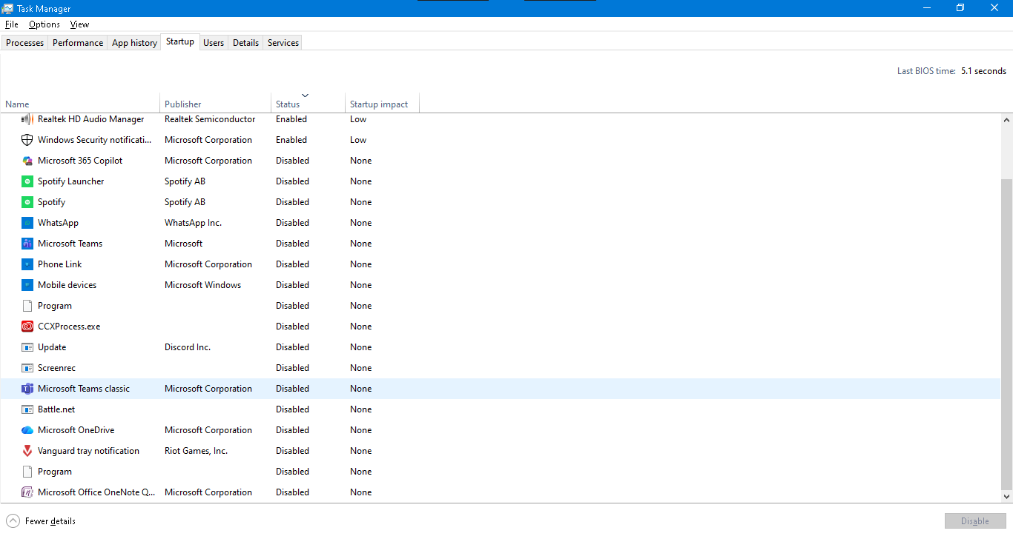Sort by the Name column header

(x=80, y=104)
